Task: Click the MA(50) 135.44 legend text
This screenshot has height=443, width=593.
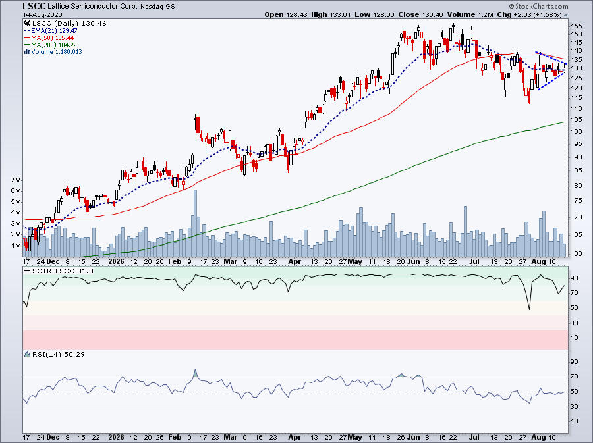Action: tap(53, 38)
